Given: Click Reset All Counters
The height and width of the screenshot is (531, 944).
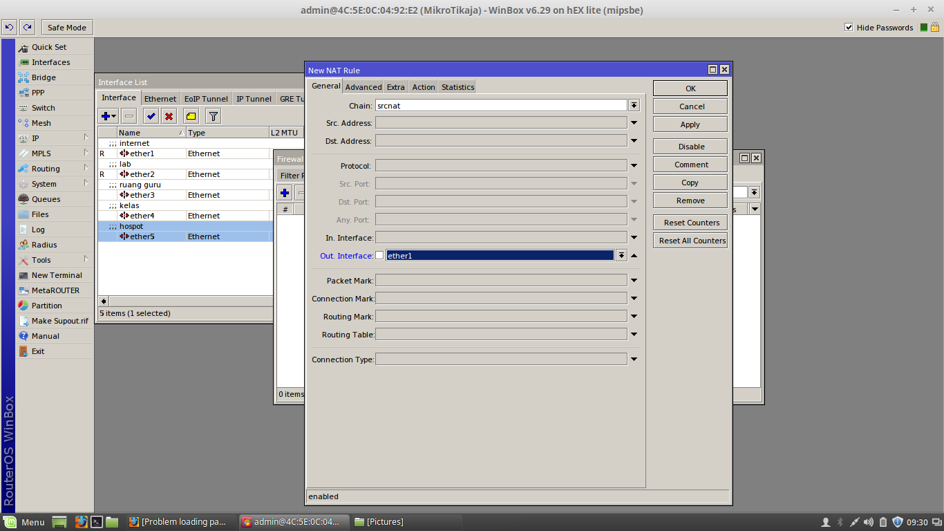Looking at the screenshot, I should 689,240.
